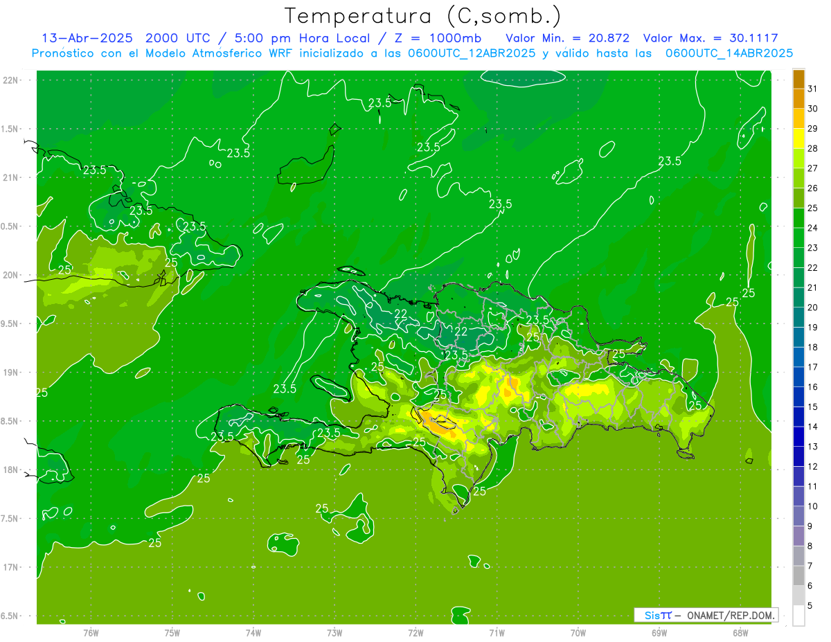
Task: Click the 76W longitude axis label
Action: (91, 633)
